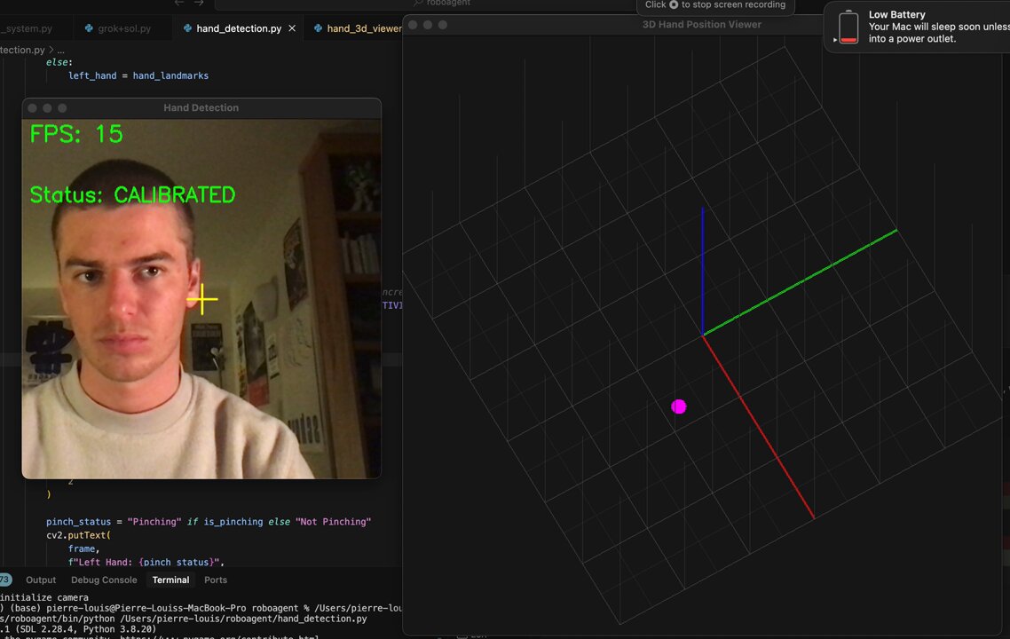Expand the breadcrumb ellipsis after tection.py
This screenshot has height=639, width=1010.
[60, 50]
